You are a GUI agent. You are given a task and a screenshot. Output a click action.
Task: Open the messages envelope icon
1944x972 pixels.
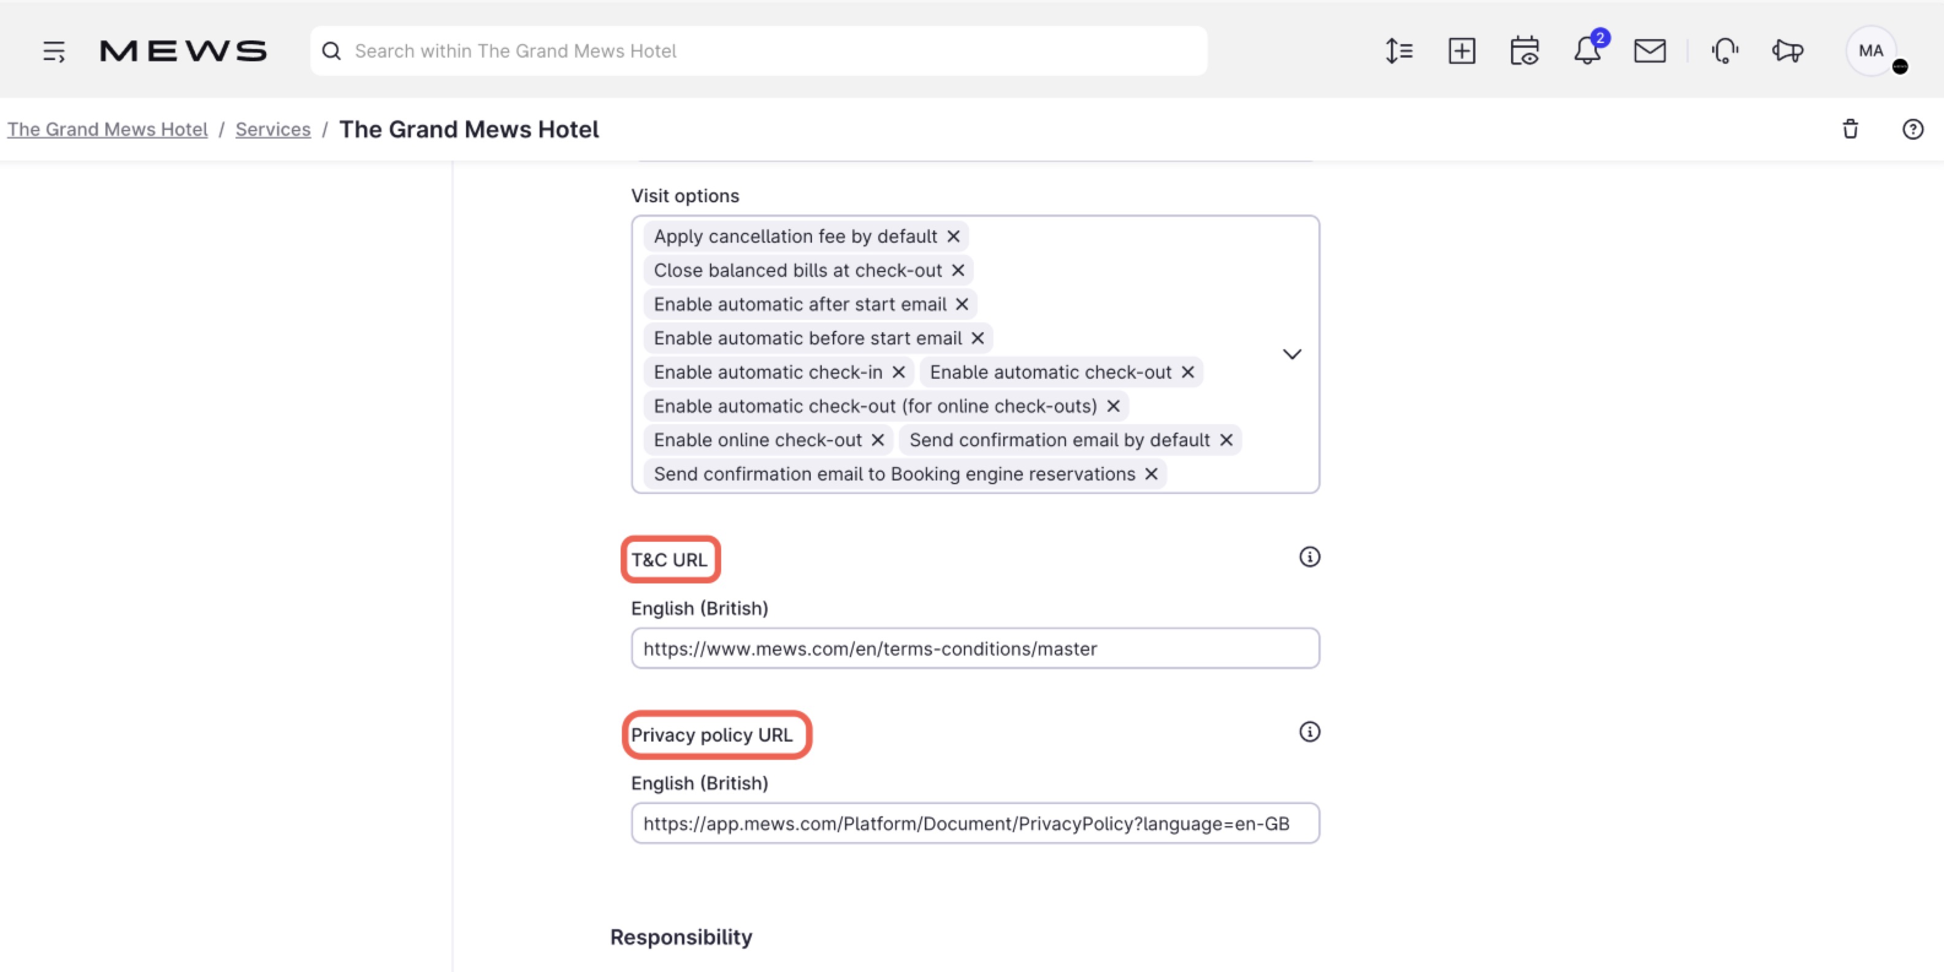click(x=1650, y=51)
